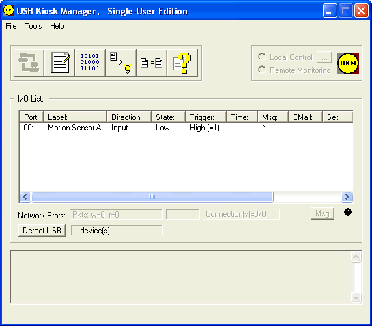372x326 pixels.
Task: Select the Local Control radio button
Action: click(x=262, y=57)
